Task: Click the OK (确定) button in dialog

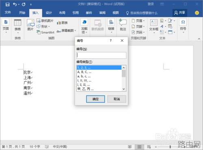Action: 95,99
